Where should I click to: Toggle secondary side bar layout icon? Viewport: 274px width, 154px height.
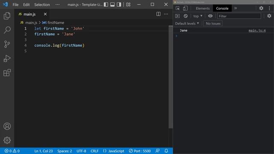[119, 5]
